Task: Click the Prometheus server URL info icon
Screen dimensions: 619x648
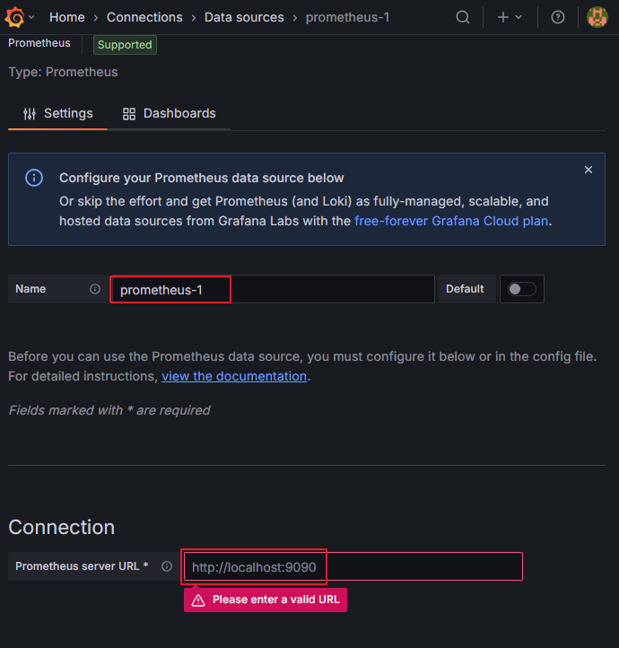Action: coord(167,566)
